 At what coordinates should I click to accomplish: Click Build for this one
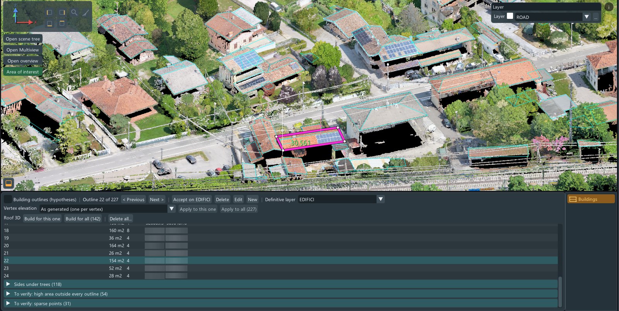pos(42,219)
